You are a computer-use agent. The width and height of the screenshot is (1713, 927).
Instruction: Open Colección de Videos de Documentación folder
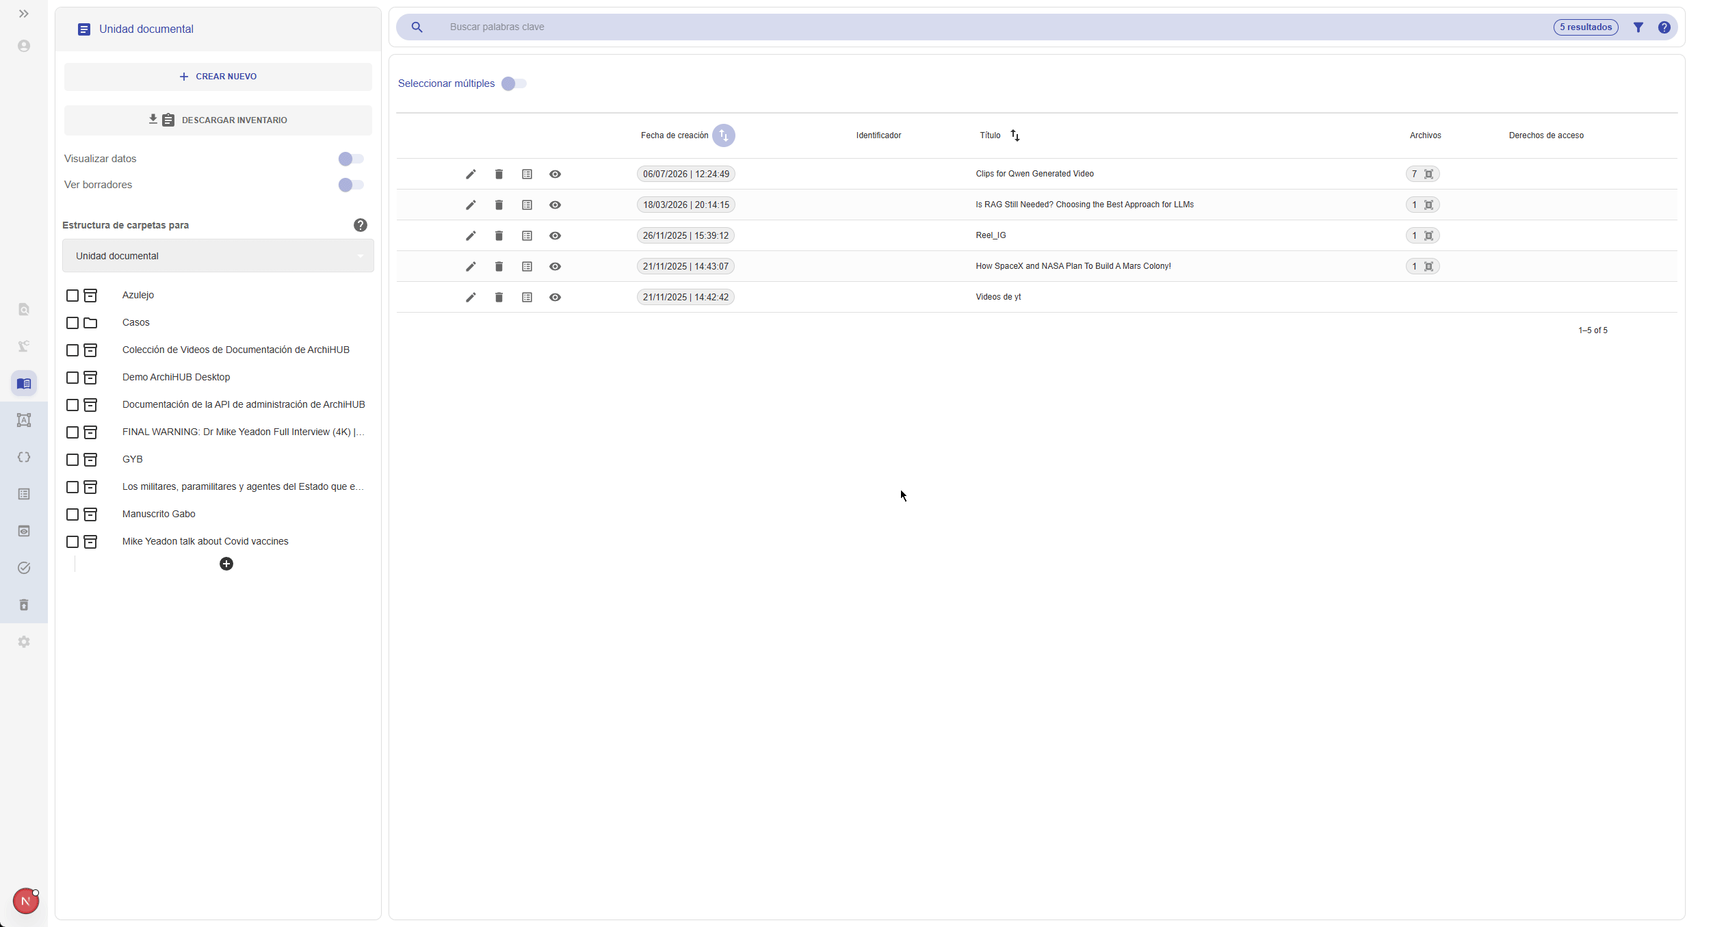pyautogui.click(x=236, y=350)
